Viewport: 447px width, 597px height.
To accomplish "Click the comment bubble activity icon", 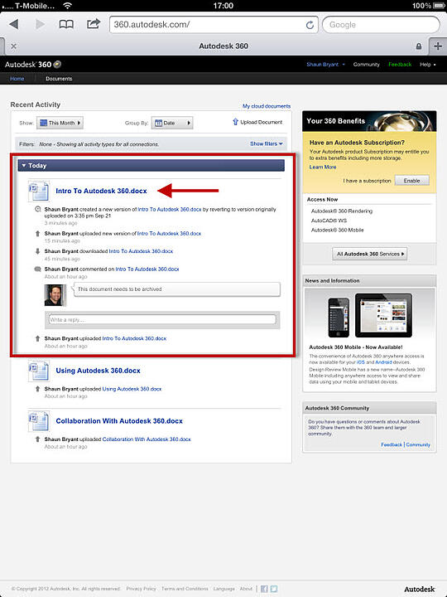I will point(37,269).
